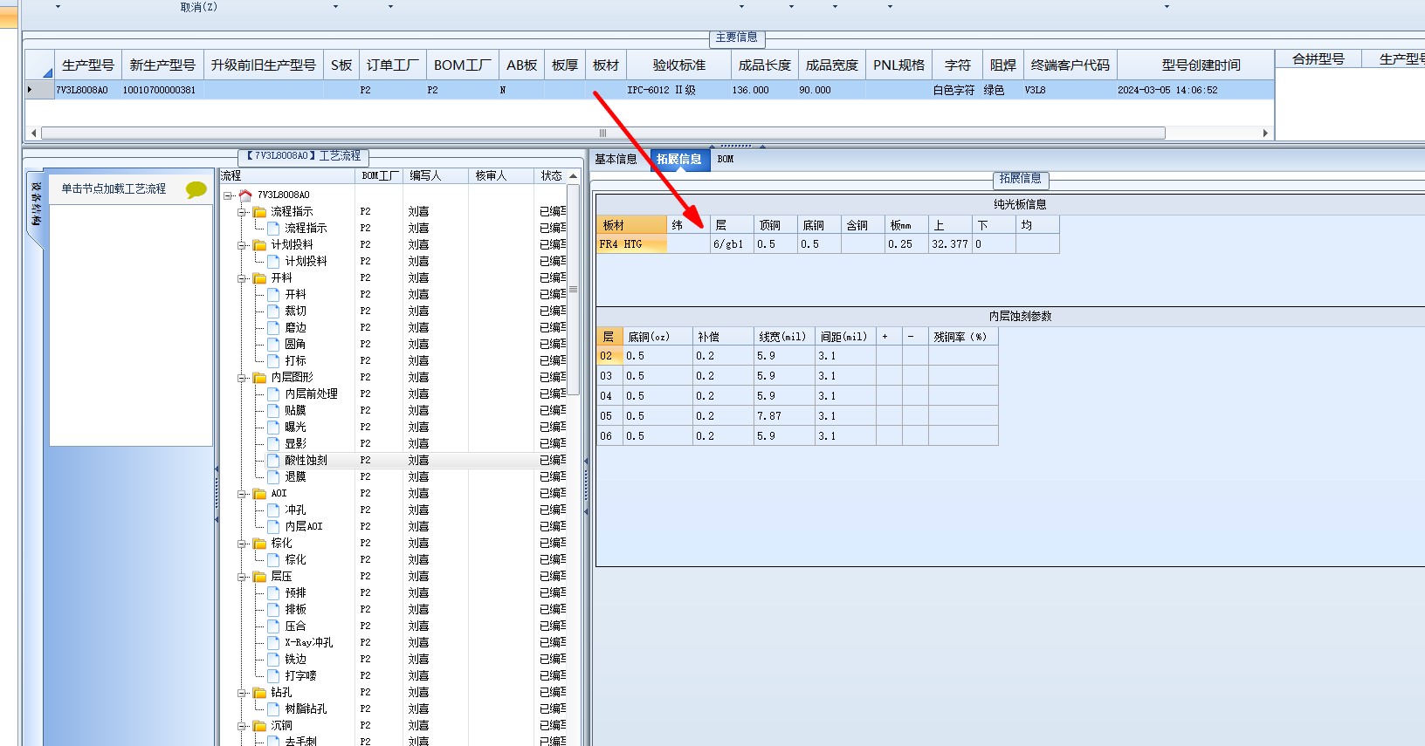
Task: Click document icon next to 圆角
Action: pos(273,344)
